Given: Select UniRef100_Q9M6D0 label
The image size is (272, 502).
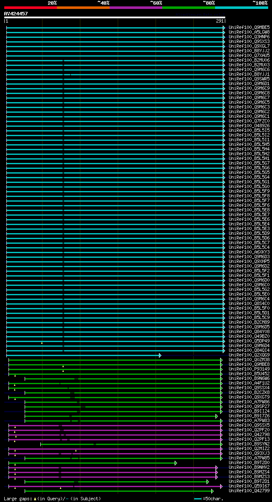Looking at the screenshot, I should pyautogui.click(x=249, y=280).
